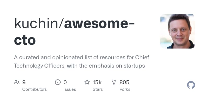Select the "Stars" label
Viewport: 209px width, 104px height.
[x=98, y=89]
